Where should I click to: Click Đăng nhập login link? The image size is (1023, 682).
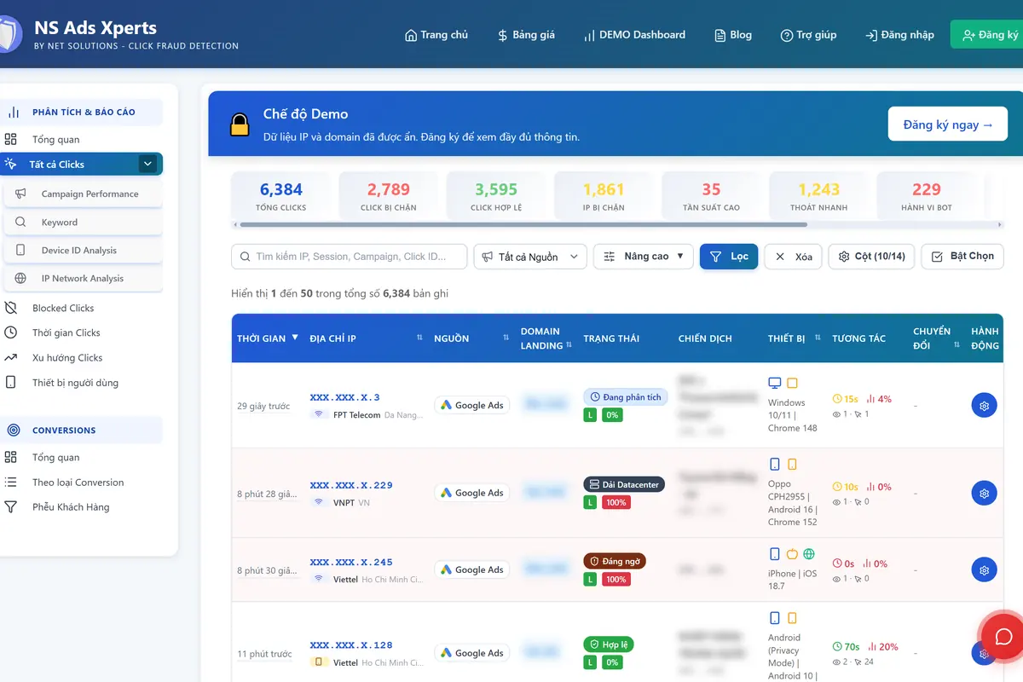(x=899, y=35)
